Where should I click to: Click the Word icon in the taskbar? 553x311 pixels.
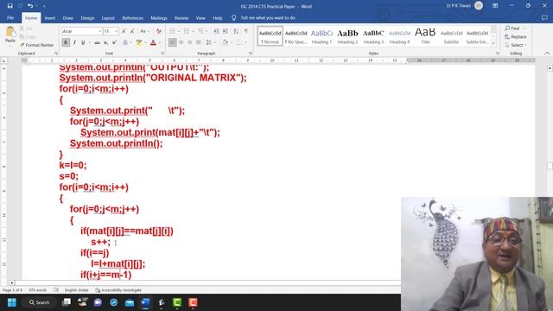(x=145, y=302)
